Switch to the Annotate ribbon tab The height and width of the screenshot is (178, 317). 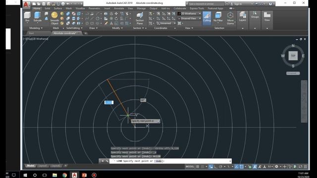tap(119, 8)
